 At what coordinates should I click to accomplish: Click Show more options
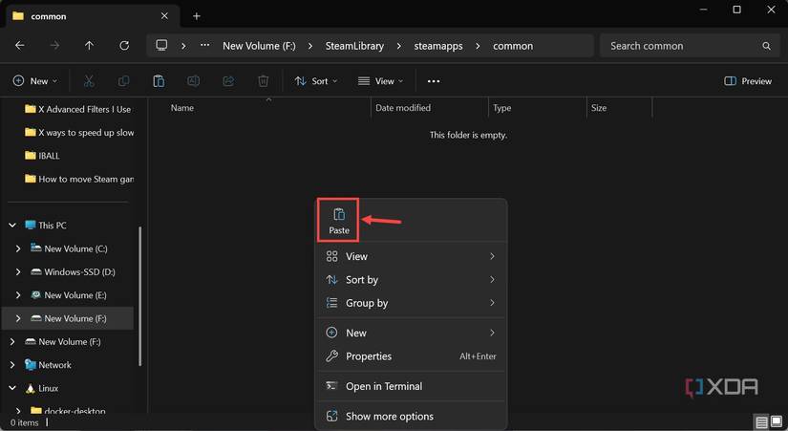[389, 417]
